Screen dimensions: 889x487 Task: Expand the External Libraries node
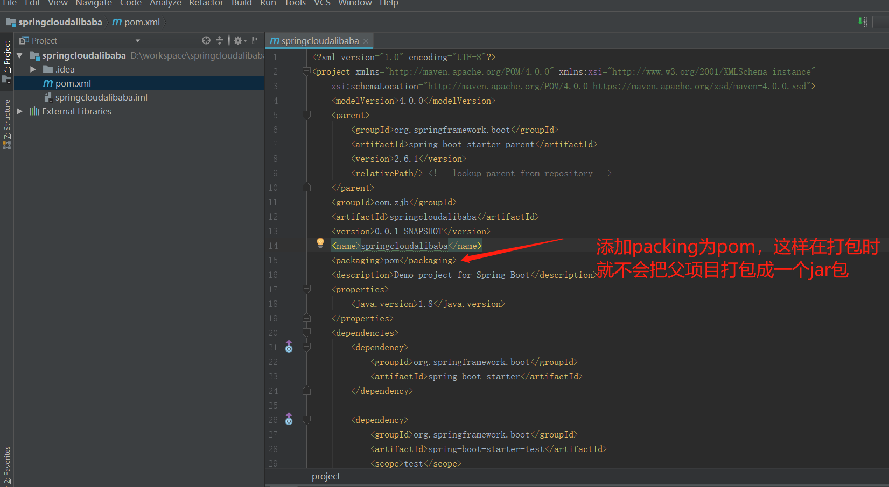point(19,111)
